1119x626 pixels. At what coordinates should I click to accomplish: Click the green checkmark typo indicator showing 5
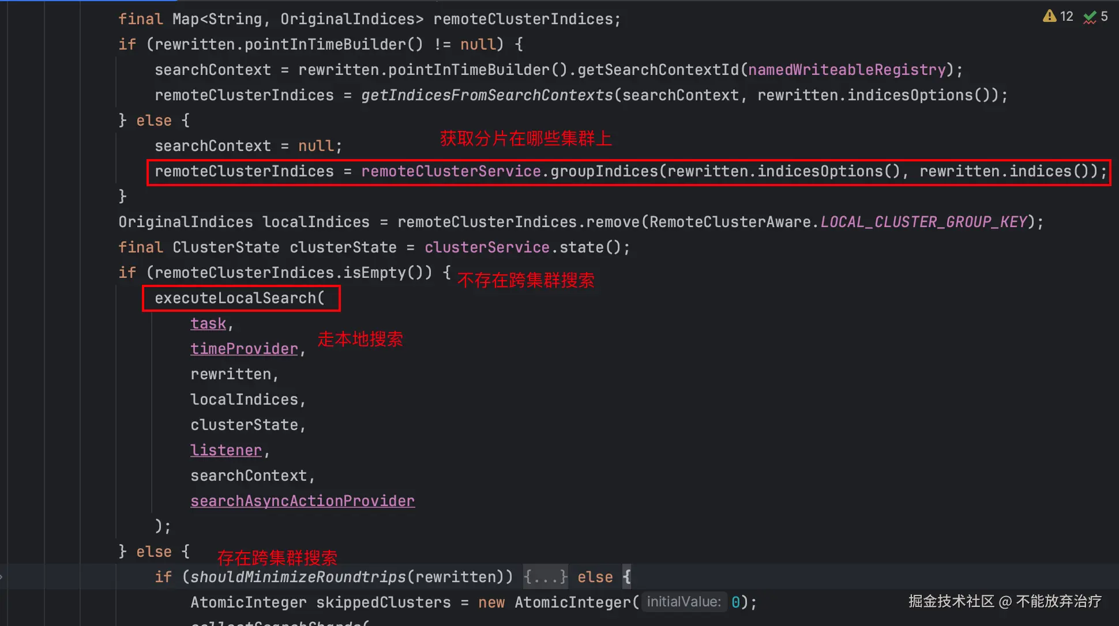[x=1095, y=16]
